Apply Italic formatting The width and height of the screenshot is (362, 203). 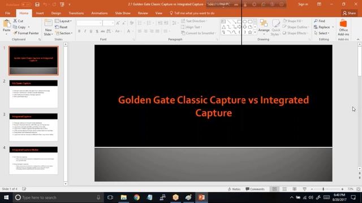pyautogui.click(x=85, y=31)
